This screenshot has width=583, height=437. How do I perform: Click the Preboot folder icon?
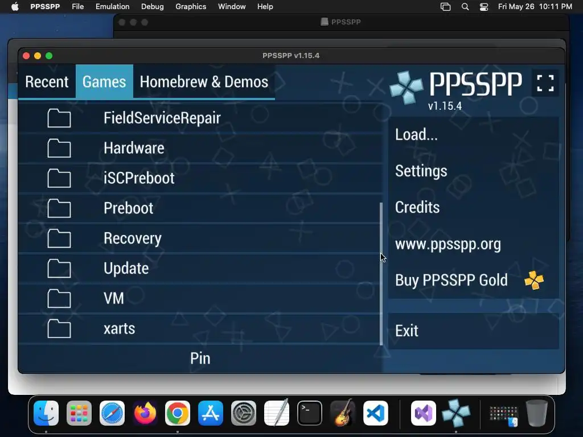click(59, 208)
